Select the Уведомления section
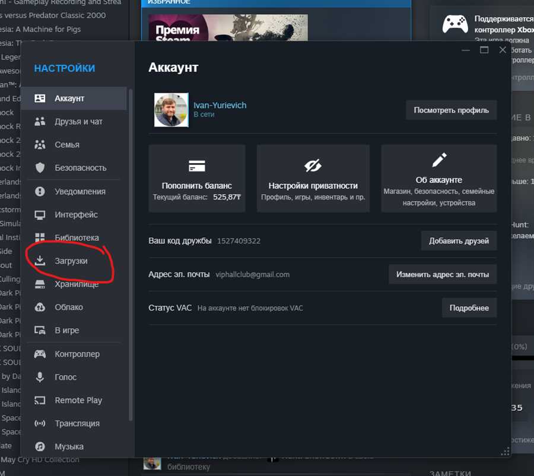534x476 pixels. (74, 192)
